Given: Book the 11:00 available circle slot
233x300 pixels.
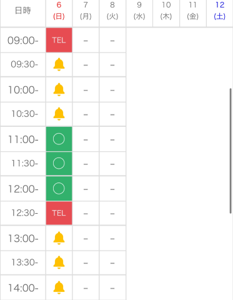Looking at the screenshot, I should 59,139.
